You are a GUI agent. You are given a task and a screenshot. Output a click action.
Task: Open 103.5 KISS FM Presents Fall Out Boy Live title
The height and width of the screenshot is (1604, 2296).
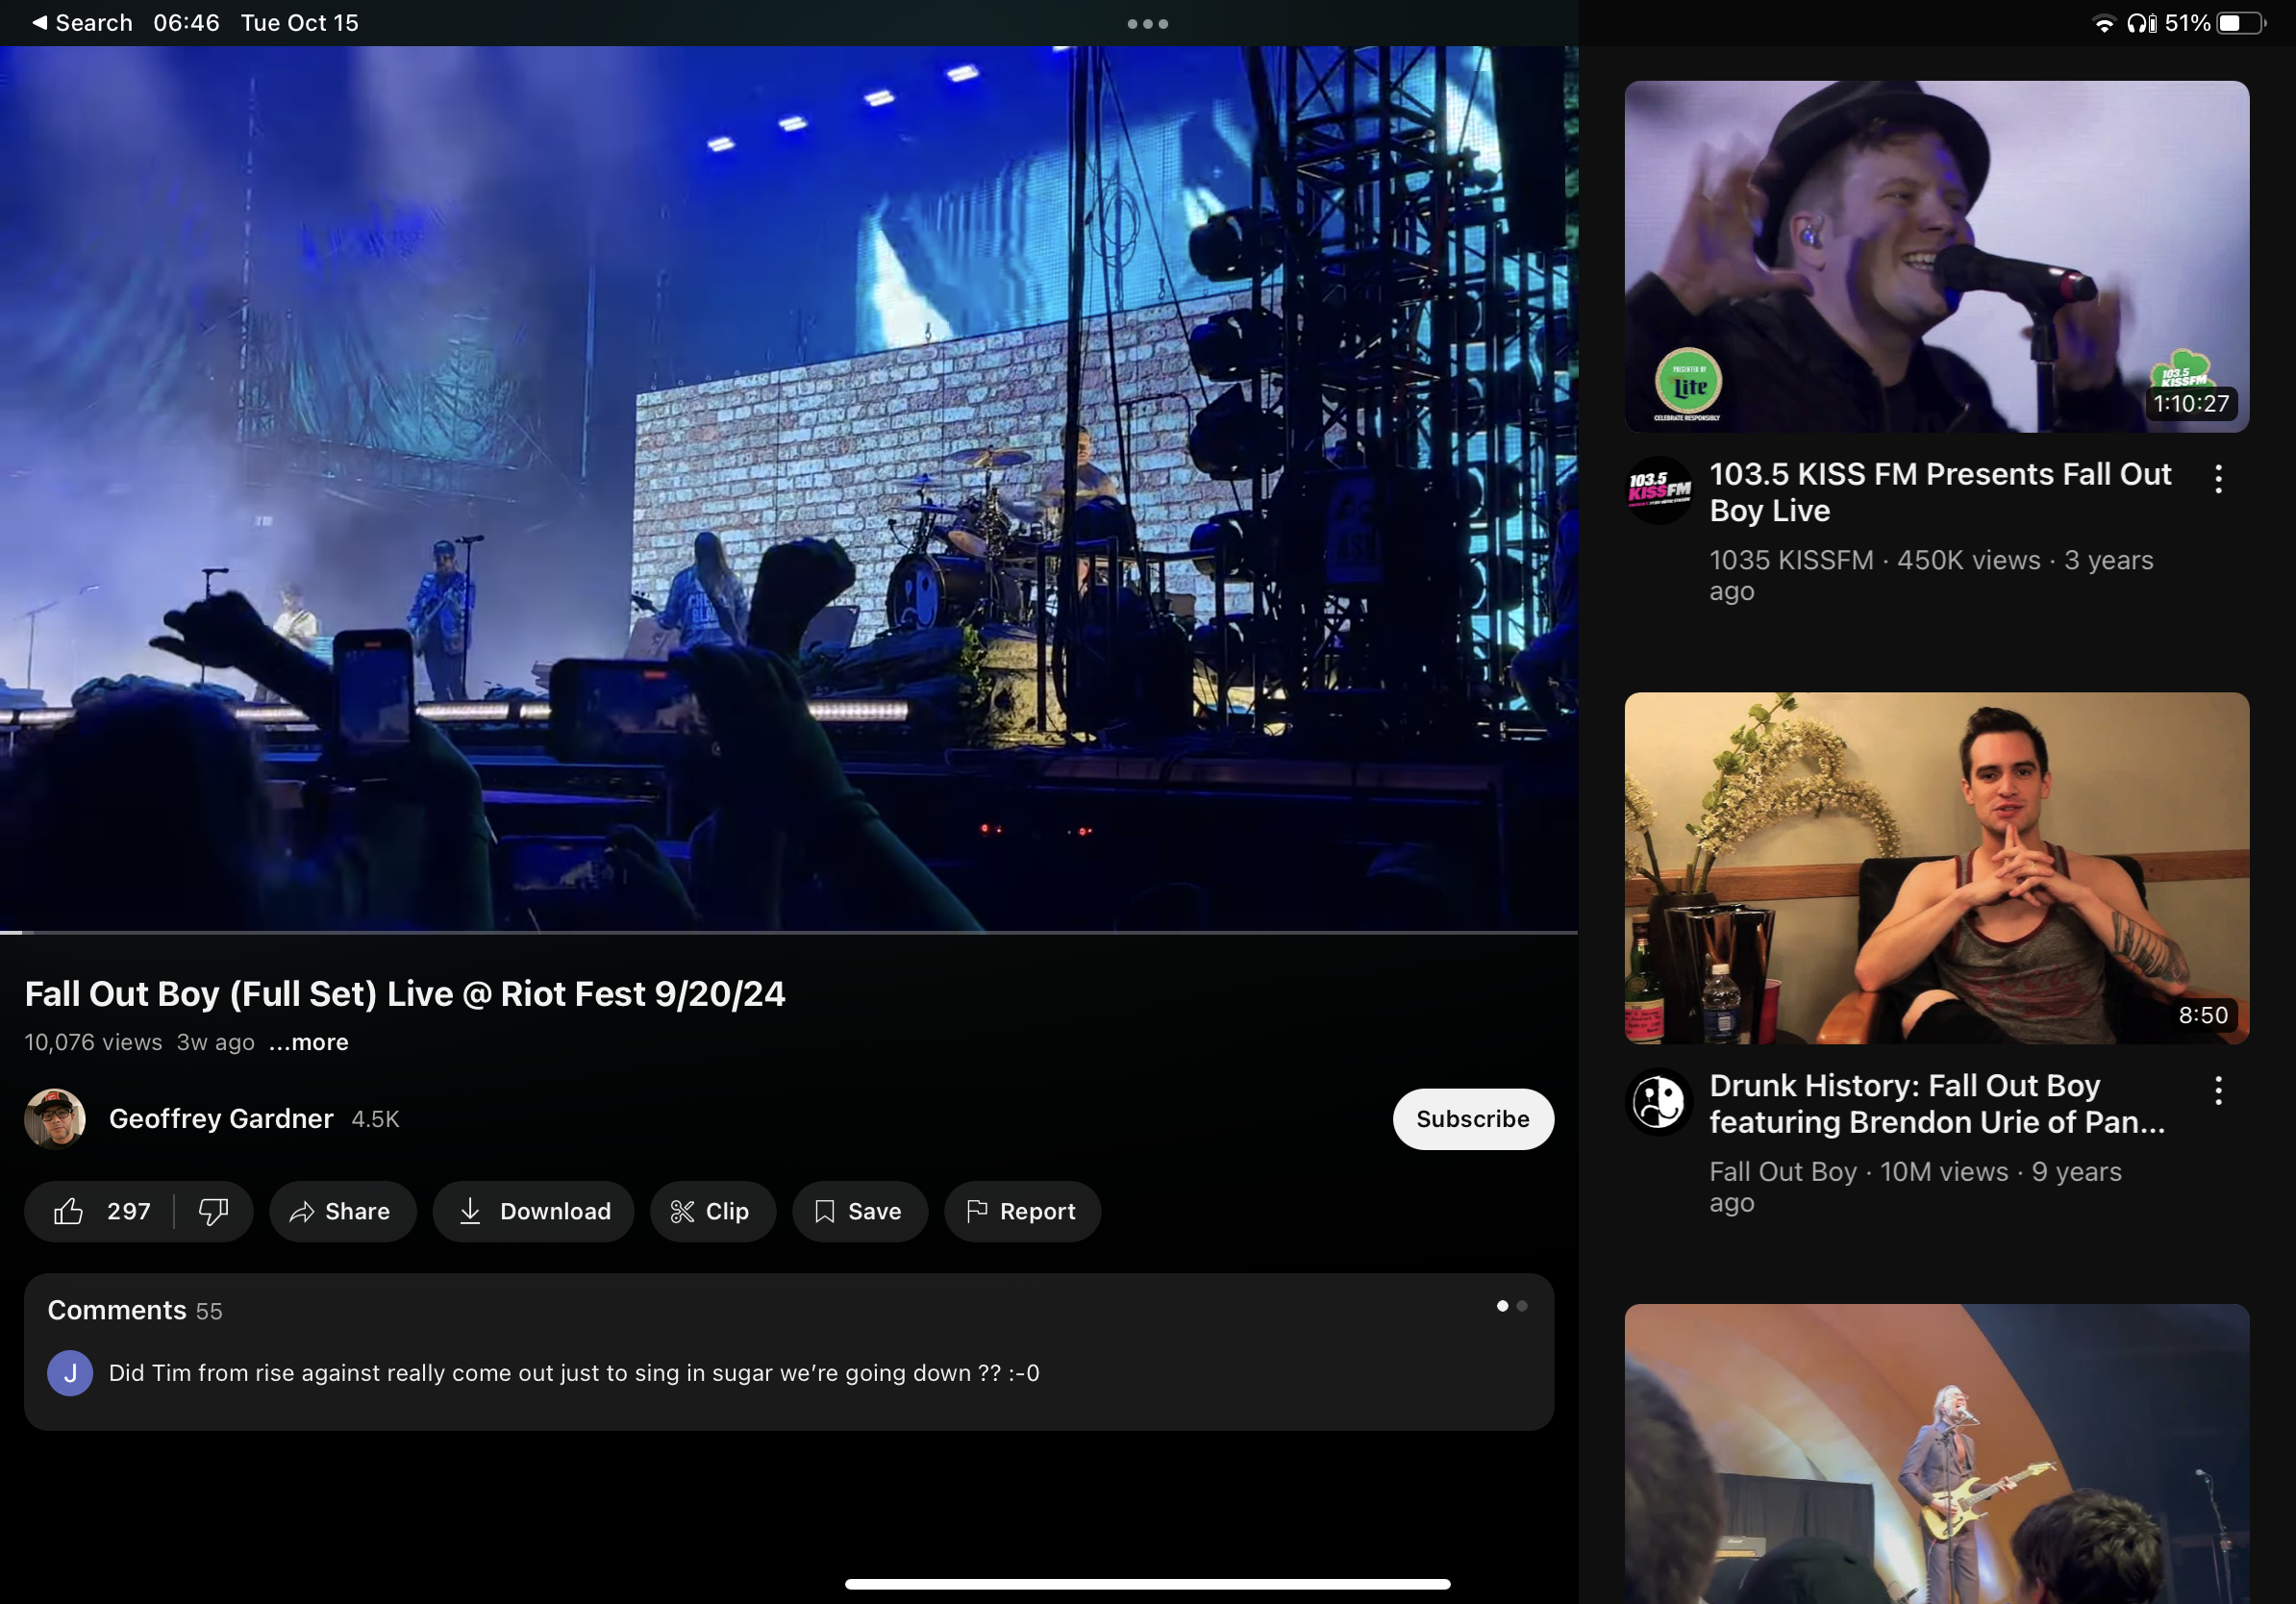(x=1940, y=492)
